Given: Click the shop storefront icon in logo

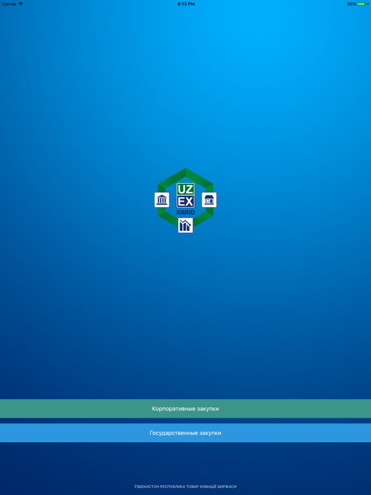Looking at the screenshot, I should (209, 200).
